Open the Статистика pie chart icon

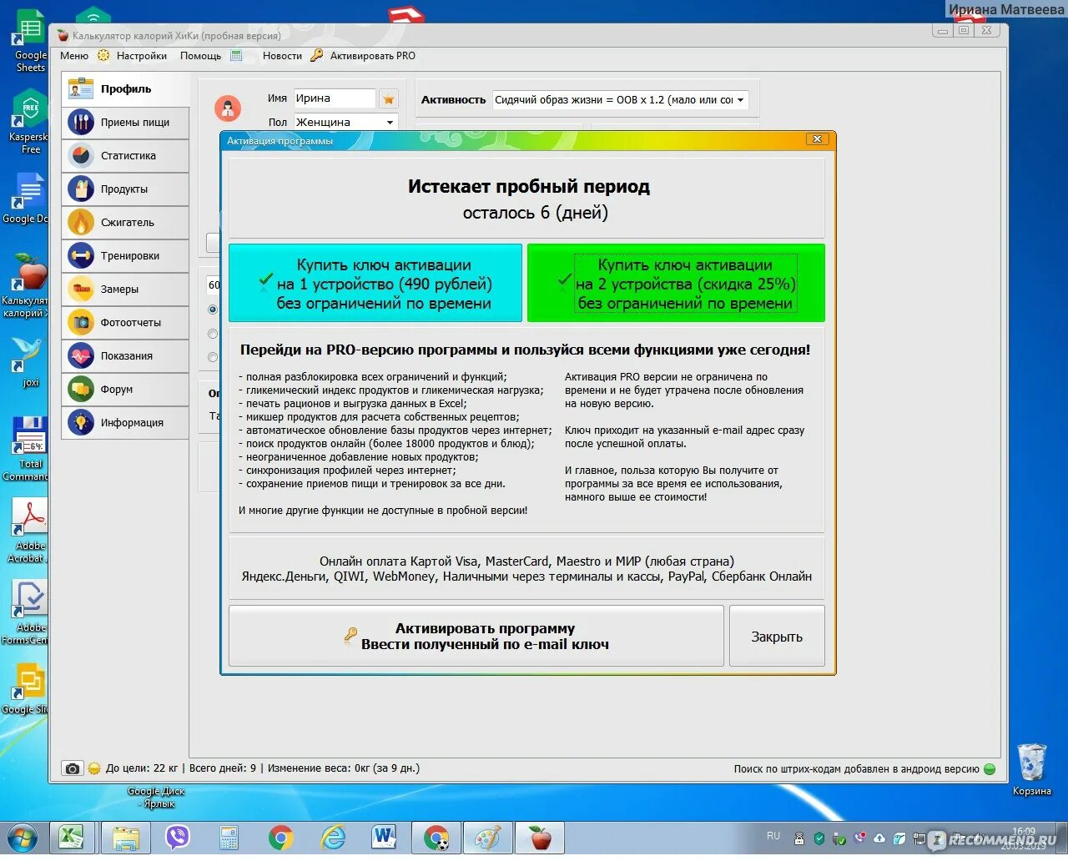tap(81, 155)
